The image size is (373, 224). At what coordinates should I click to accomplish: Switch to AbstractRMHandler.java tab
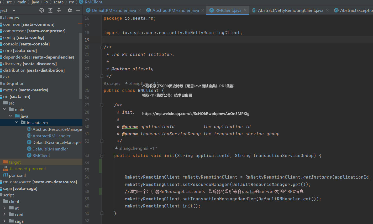175,10
